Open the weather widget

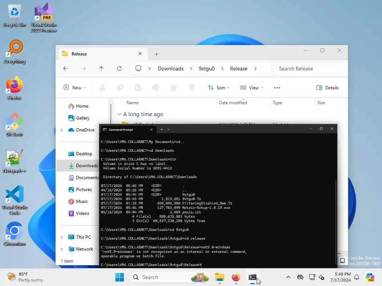(x=25, y=277)
